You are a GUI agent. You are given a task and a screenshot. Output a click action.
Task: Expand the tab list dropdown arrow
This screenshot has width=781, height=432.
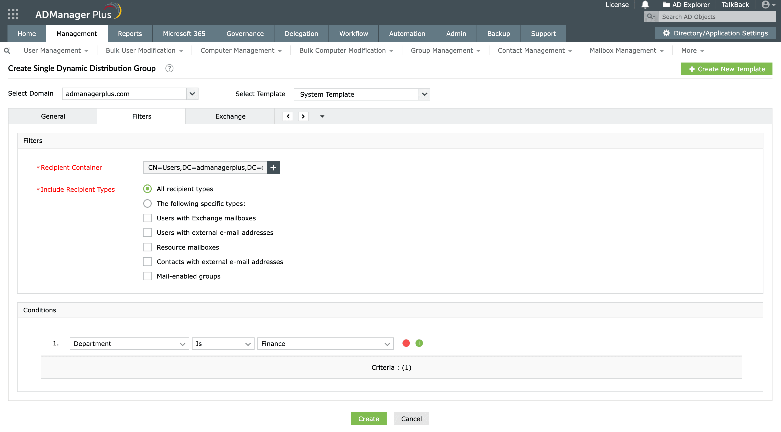[x=322, y=117]
